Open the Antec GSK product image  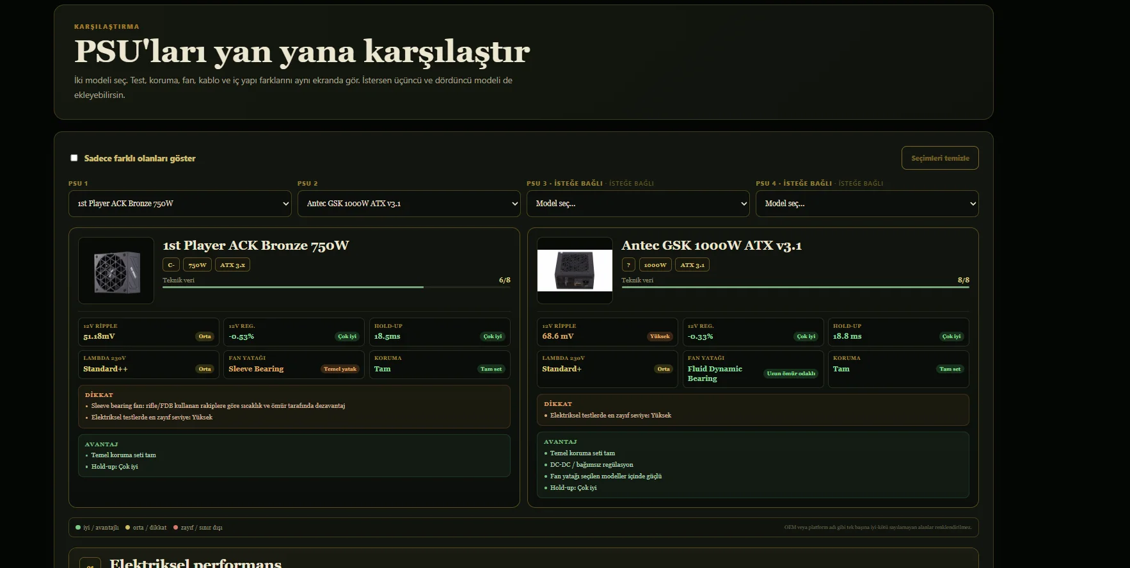575,270
